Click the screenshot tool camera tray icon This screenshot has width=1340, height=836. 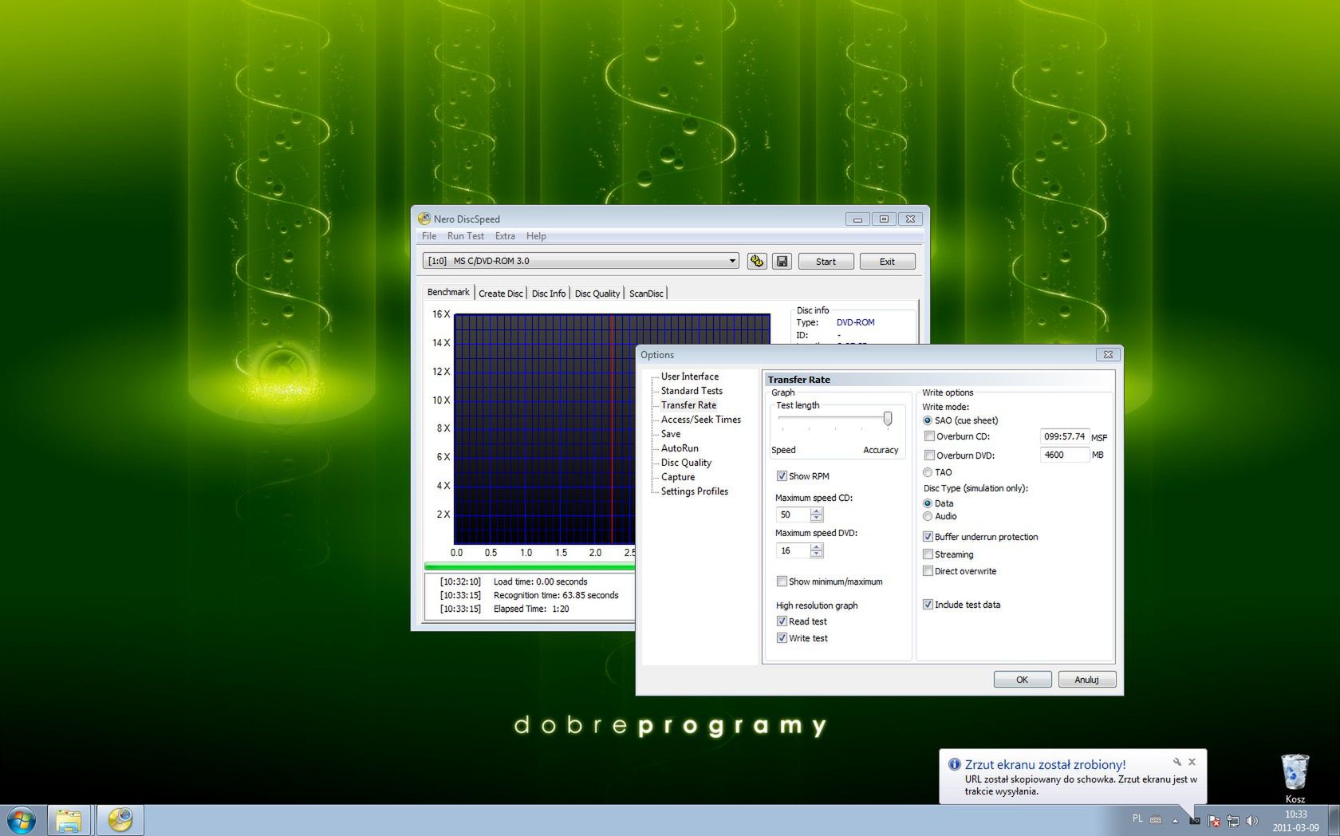tap(1194, 820)
